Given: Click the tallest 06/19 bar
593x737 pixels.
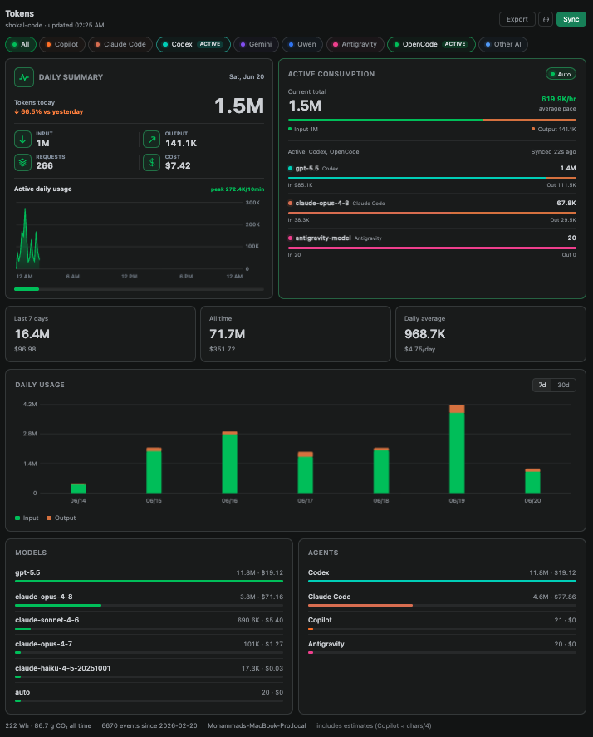Looking at the screenshot, I should pyautogui.click(x=457, y=449).
